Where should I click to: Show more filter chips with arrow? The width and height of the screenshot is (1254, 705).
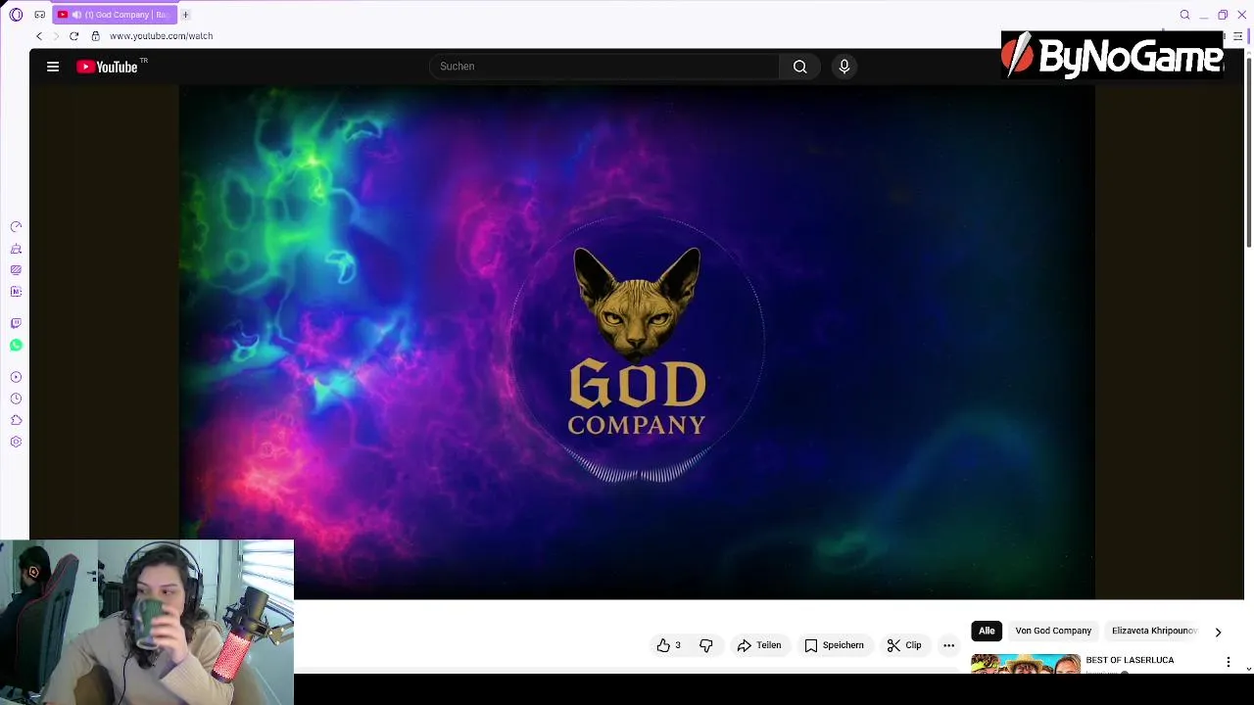pyautogui.click(x=1218, y=632)
